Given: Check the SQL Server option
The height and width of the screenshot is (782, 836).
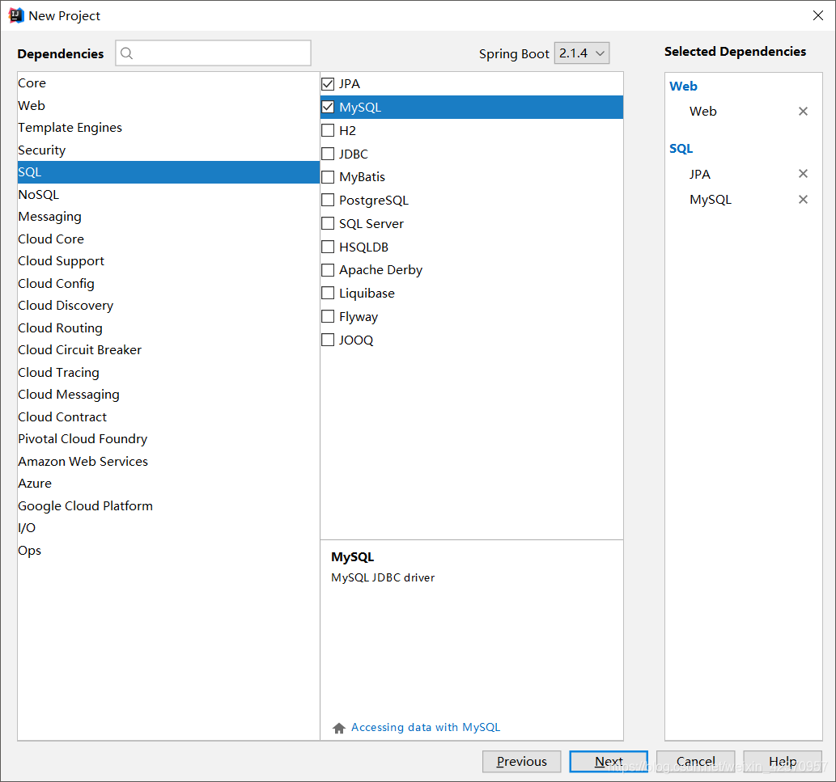Looking at the screenshot, I should (x=328, y=224).
